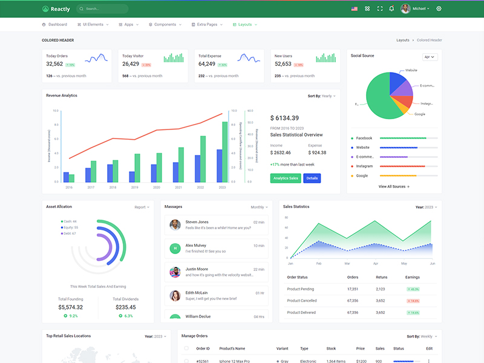
Task: Open the Apr dropdown in Social Source
Action: (x=430, y=57)
